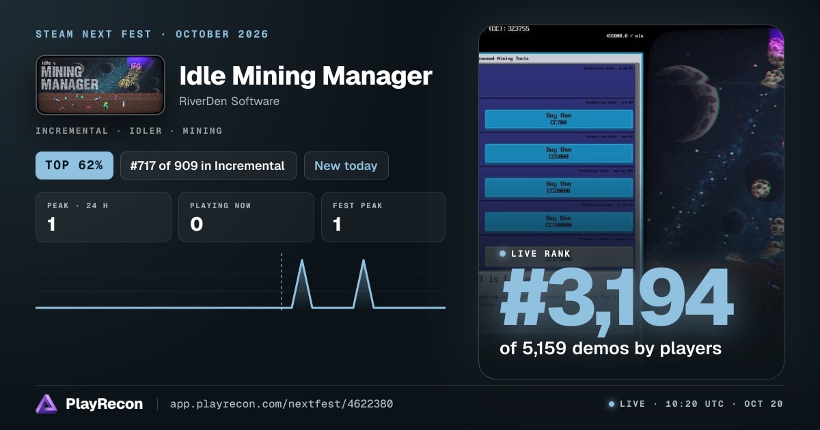The width and height of the screenshot is (820, 430).
Task: Select the PLAYING NOW stat card
Action: click(x=246, y=217)
